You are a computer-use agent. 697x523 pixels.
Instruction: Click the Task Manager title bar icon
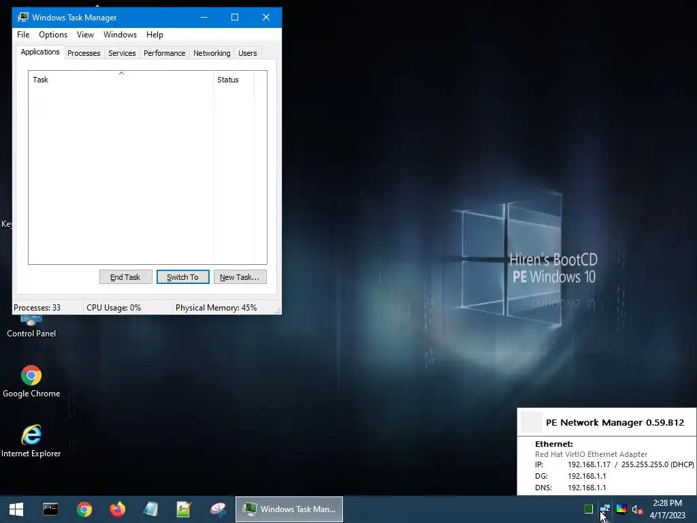[x=23, y=17]
